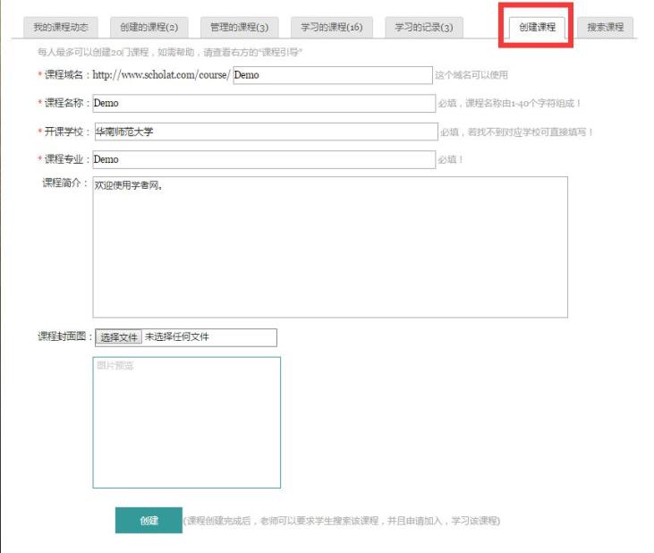Click the 课程封面图 label text
This screenshot has height=553, width=654.
(64, 337)
